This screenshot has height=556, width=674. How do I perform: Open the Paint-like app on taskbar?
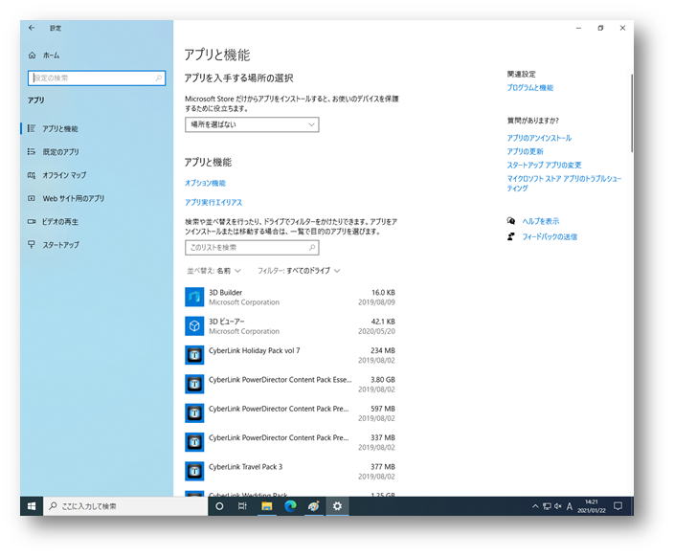pyautogui.click(x=314, y=506)
